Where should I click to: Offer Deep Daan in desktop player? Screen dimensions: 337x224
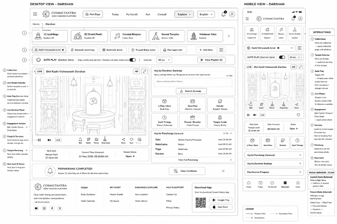tap(106, 140)
